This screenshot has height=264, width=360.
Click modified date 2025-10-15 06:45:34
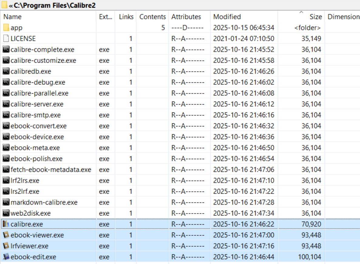244,28
